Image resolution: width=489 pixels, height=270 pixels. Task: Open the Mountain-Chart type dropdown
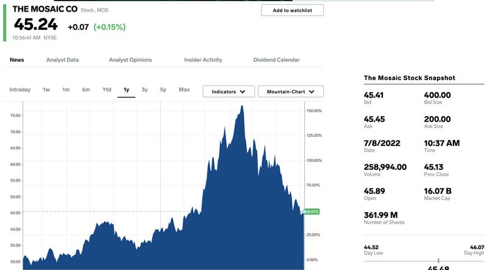[x=291, y=92]
